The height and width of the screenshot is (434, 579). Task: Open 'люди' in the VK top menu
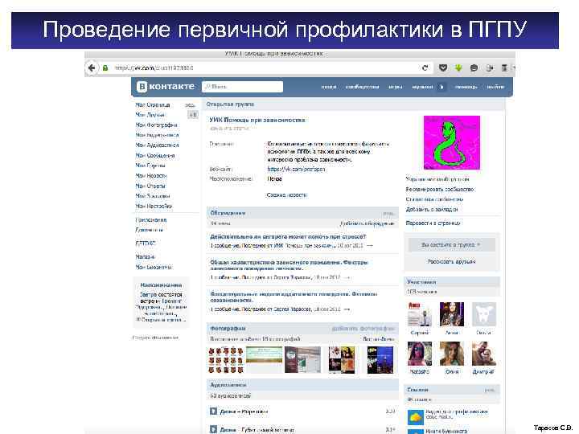[329, 87]
